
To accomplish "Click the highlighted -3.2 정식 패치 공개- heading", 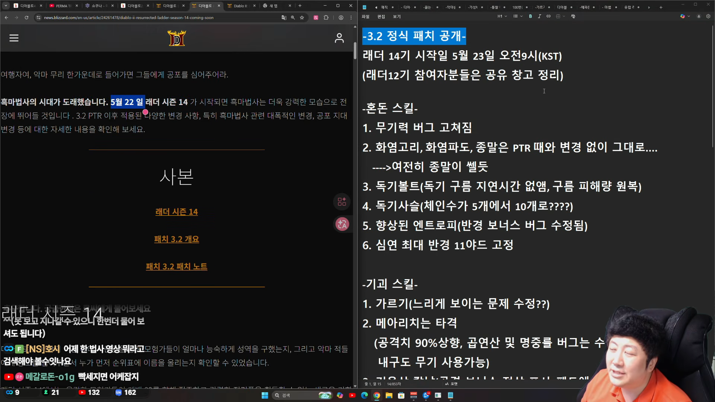I will (x=414, y=36).
